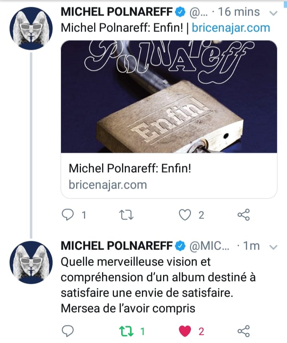Share the second tweet
This screenshot has width=287, height=343.
pyautogui.click(x=243, y=331)
